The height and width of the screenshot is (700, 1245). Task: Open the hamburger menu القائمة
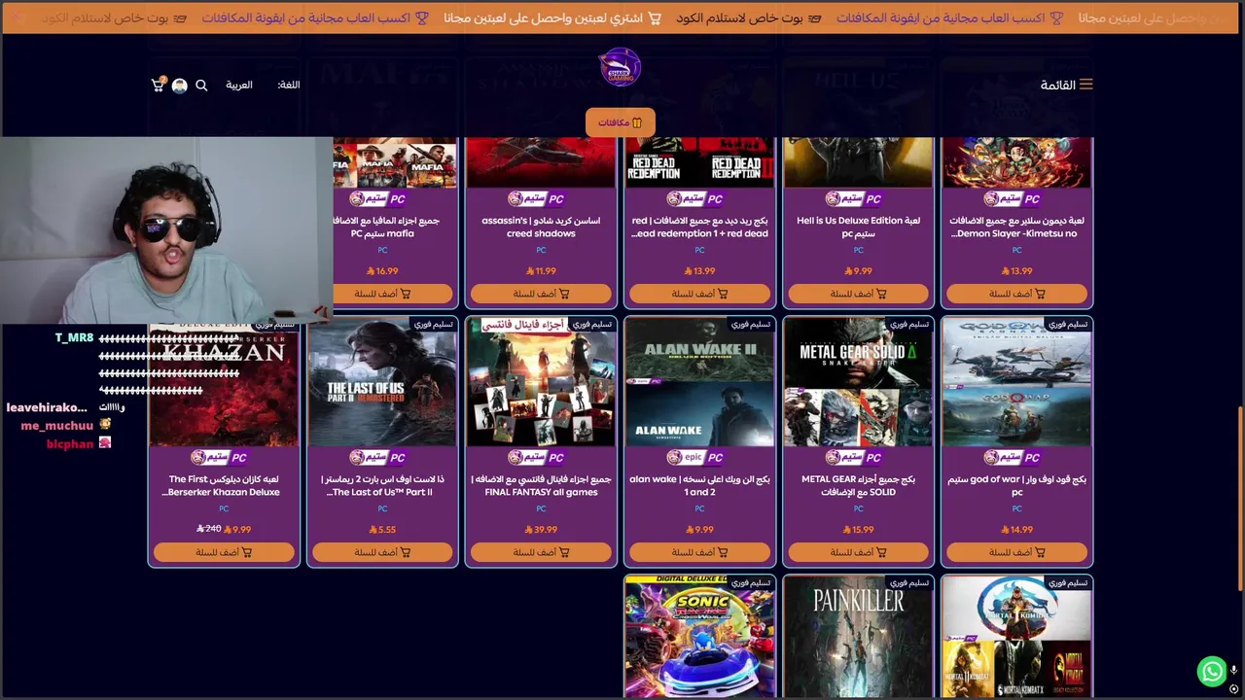coord(1067,85)
